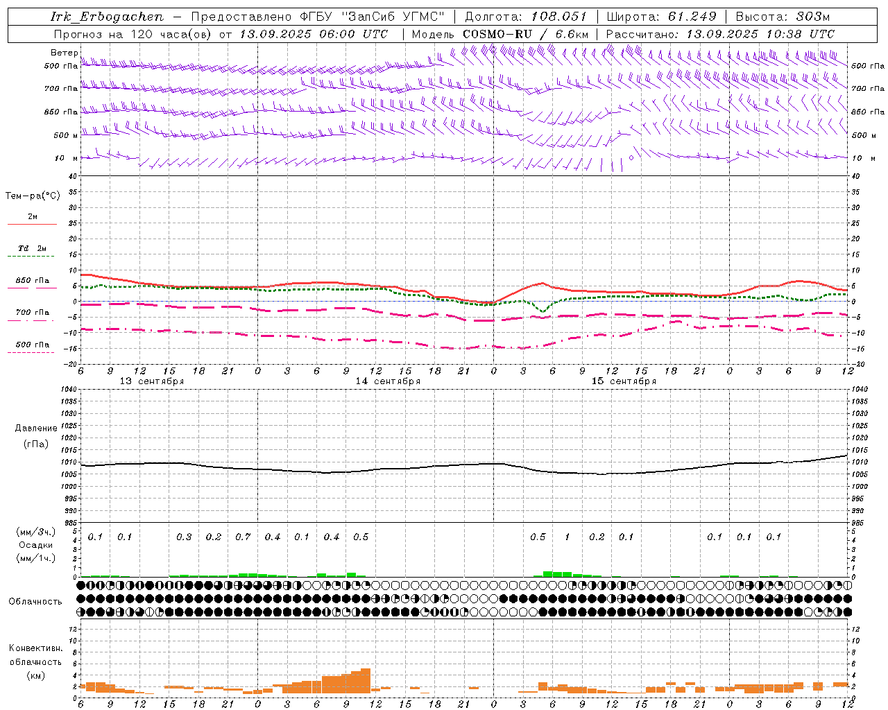Click the (мм/3ч.) units label

35,532
